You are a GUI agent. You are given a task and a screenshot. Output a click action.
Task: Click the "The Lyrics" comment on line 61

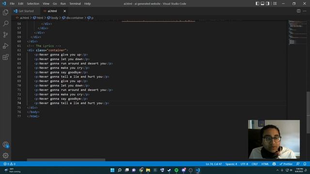pyautogui.click(x=44, y=46)
